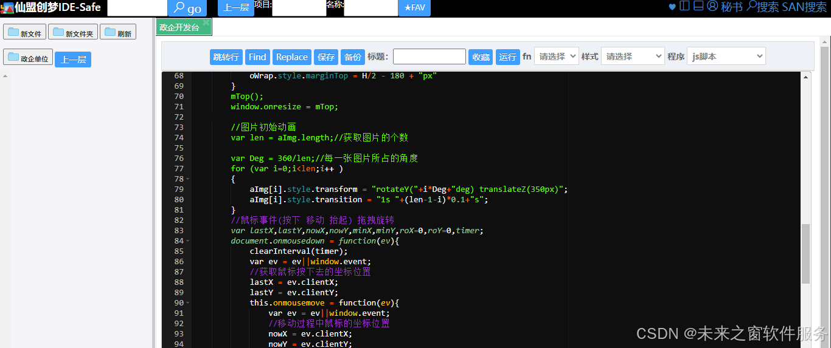Open the 政企单位 folder
Screen dimensions: 831x348
click(28, 58)
